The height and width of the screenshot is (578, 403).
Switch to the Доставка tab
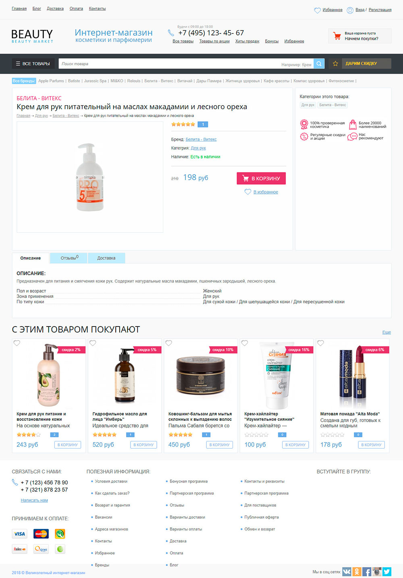106,258
